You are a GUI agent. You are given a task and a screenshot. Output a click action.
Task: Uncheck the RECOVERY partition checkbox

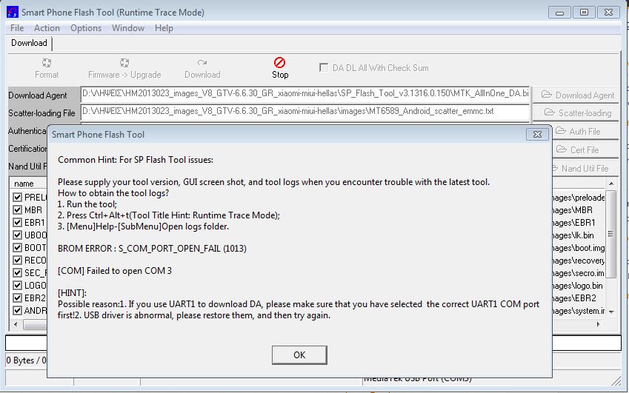(17, 260)
